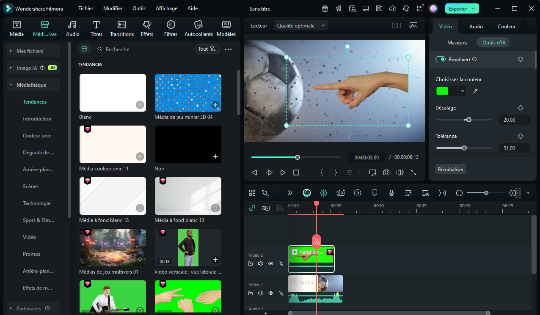Open the Fichier menu
The image size is (540, 315).
(86, 8)
